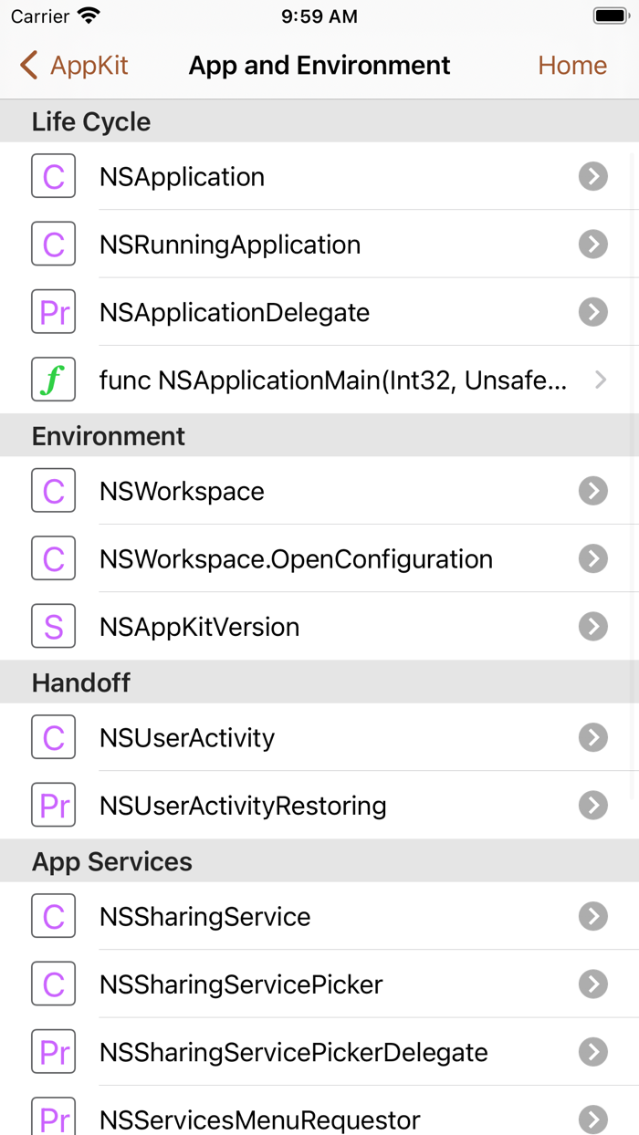Tap the class icon beside NSWorkspace
This screenshot has height=1135, width=639.
(x=53, y=491)
